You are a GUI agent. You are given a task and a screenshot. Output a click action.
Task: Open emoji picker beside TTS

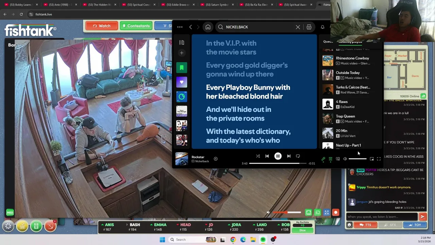click(349, 225)
